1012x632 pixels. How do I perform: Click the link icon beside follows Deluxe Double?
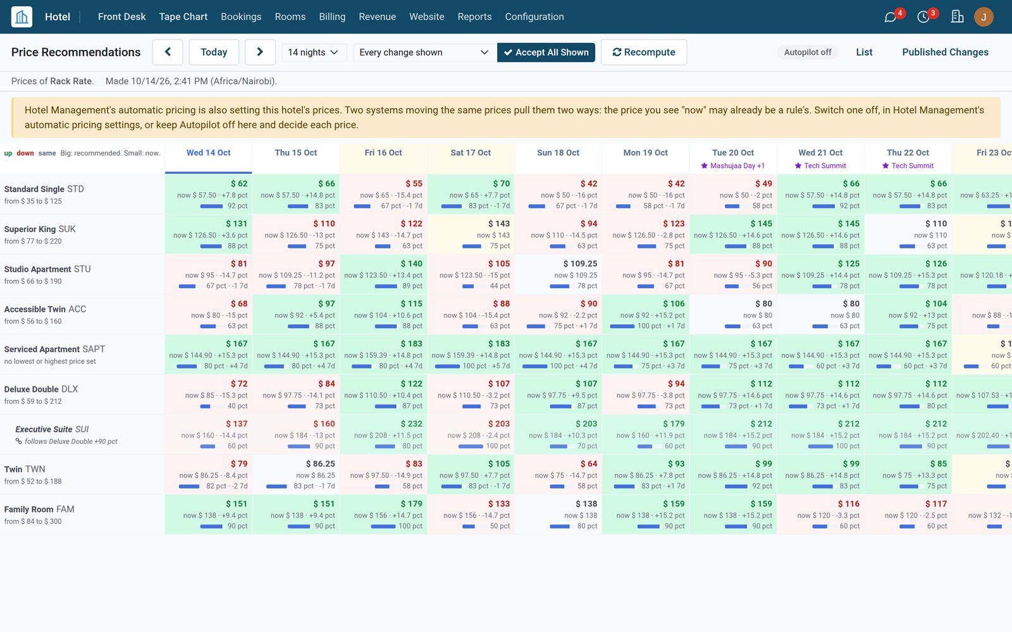point(19,441)
